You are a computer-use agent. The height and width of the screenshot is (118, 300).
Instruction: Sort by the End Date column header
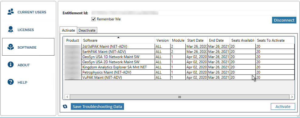(219, 40)
